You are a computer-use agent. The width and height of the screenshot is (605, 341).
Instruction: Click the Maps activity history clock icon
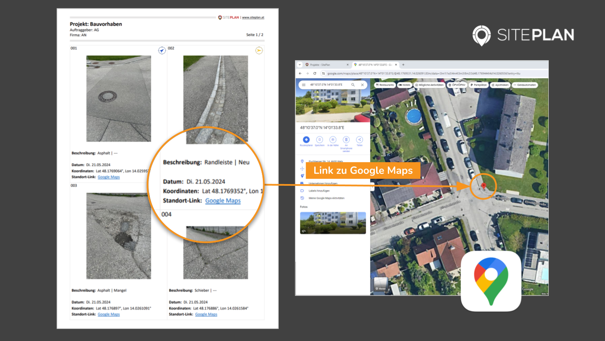point(302,198)
